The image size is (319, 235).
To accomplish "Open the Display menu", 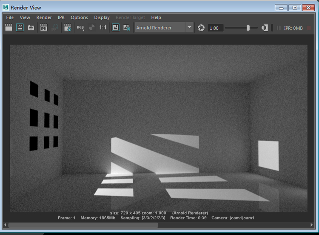I will (x=102, y=17).
